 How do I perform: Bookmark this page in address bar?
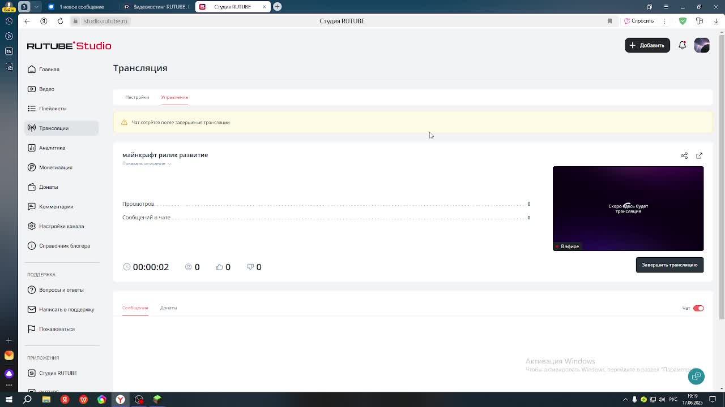point(609,21)
